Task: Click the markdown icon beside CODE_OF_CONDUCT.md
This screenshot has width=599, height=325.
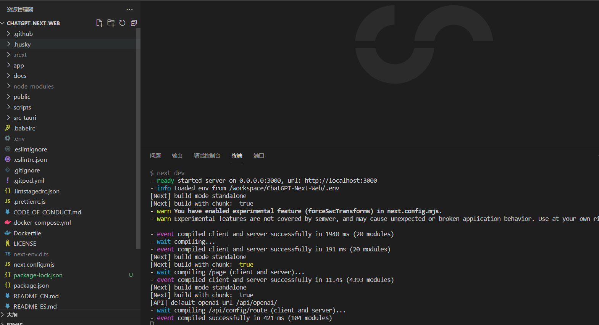Action: point(8,212)
